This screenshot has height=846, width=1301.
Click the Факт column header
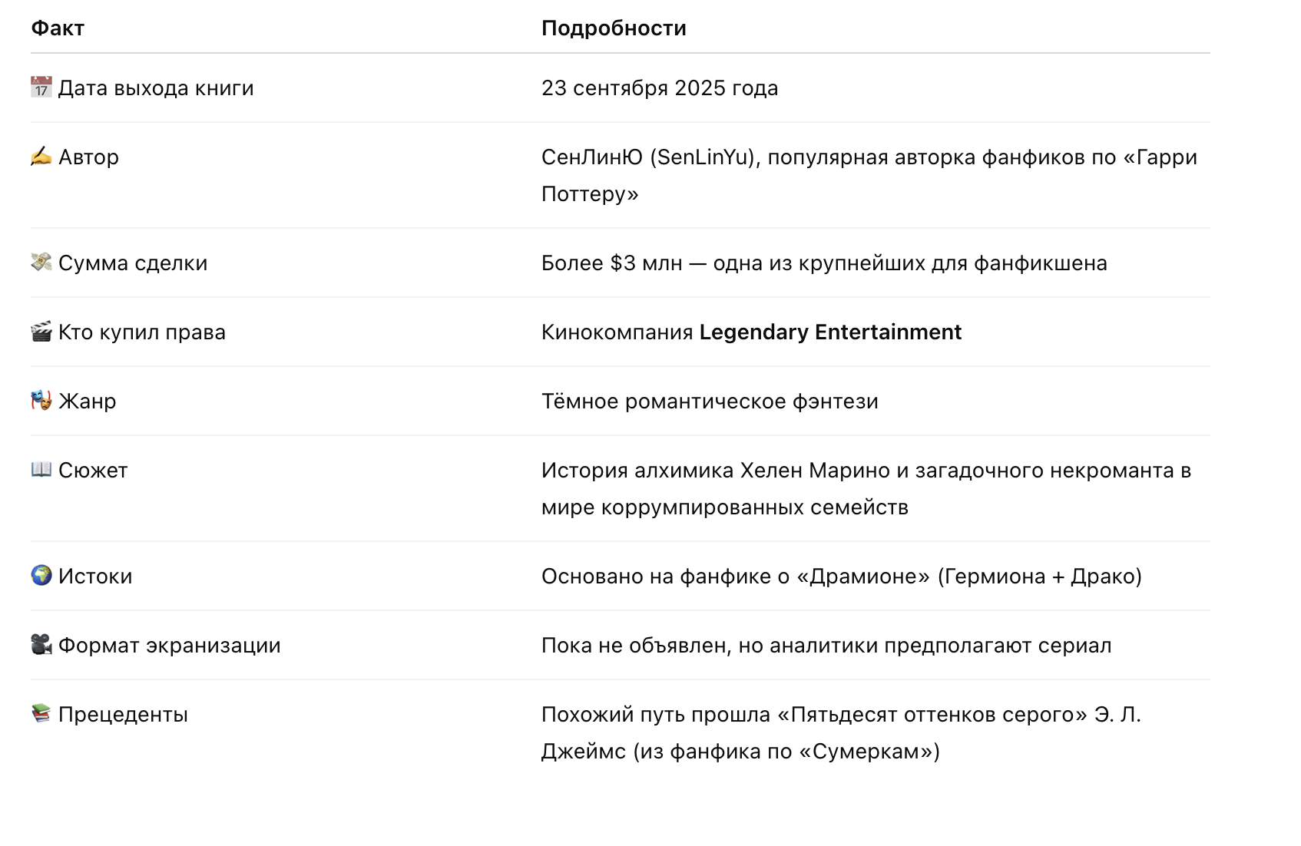pos(58,28)
